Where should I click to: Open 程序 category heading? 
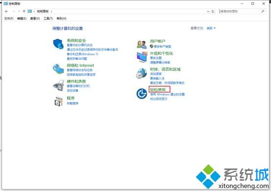[x=71, y=98]
